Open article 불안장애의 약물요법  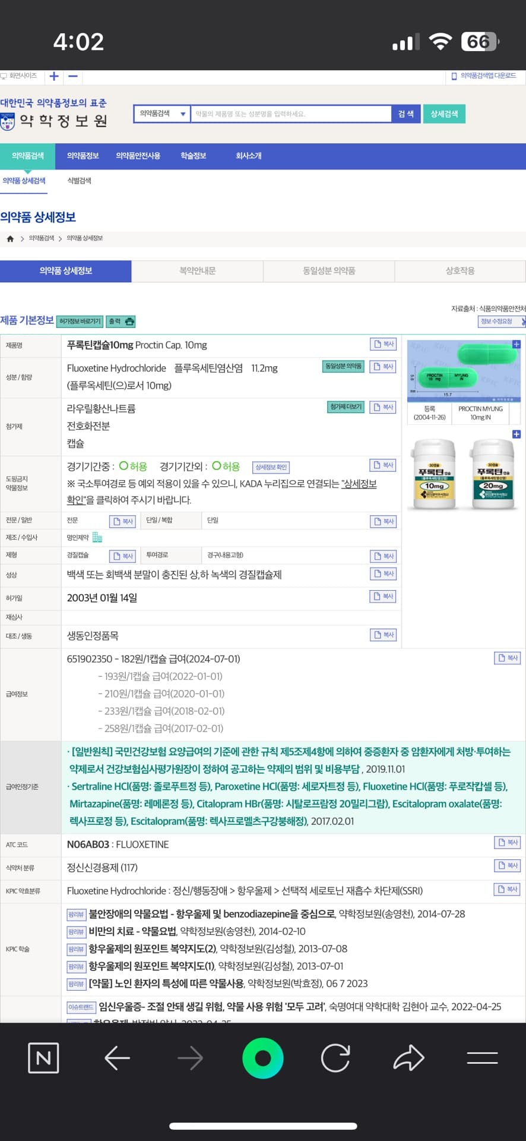[212, 914]
